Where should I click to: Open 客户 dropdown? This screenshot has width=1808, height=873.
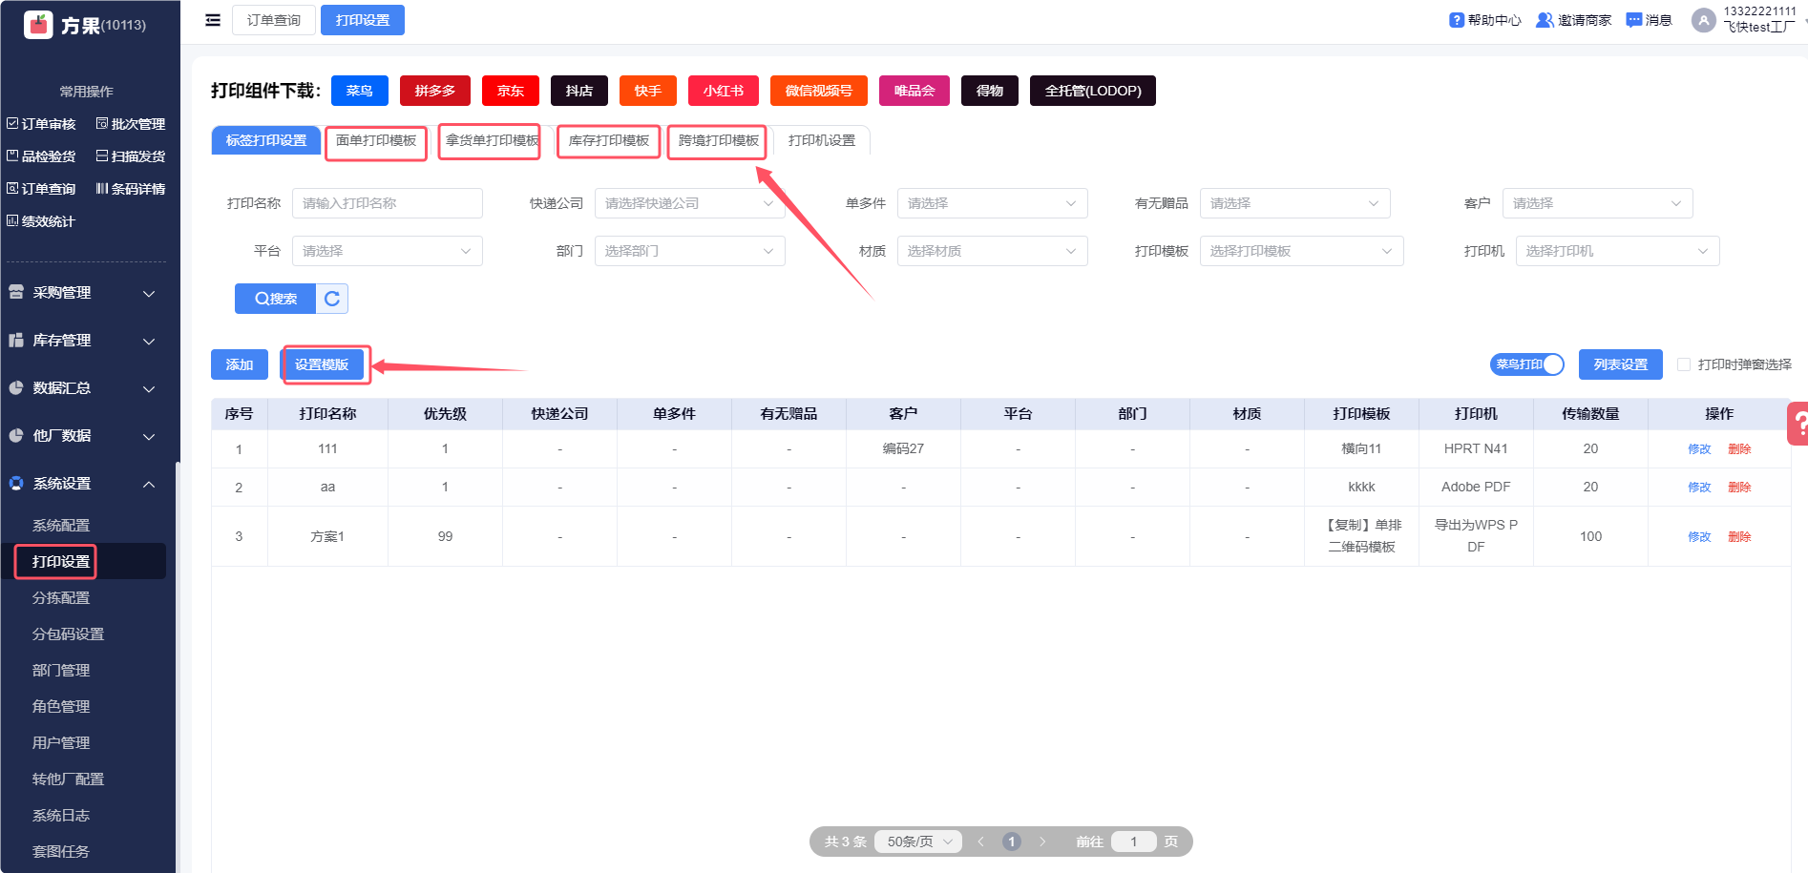pos(1597,203)
